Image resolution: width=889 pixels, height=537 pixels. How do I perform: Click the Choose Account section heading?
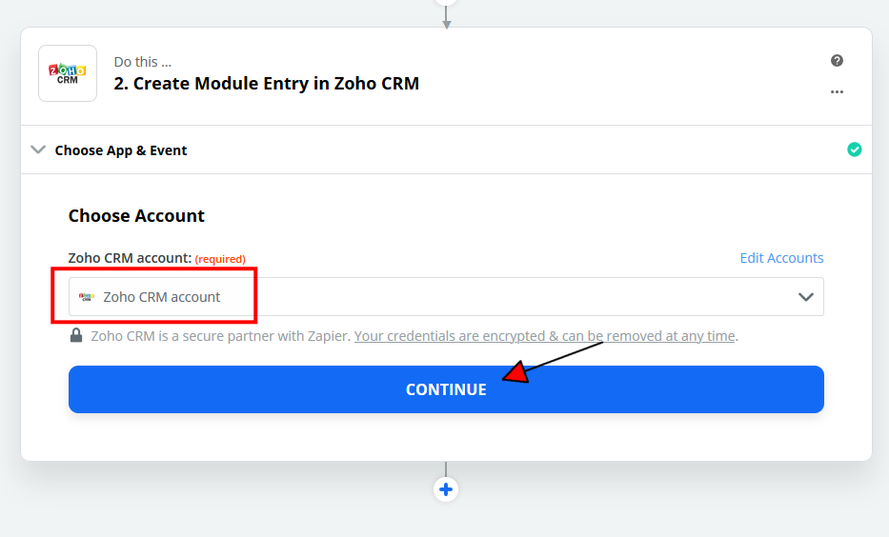click(x=136, y=216)
